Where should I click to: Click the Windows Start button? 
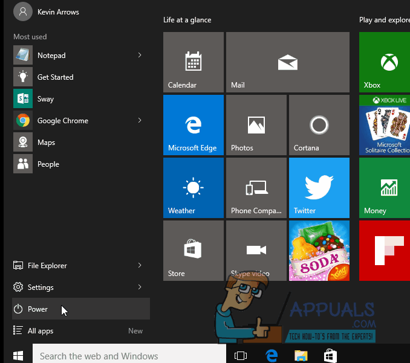coord(18,356)
